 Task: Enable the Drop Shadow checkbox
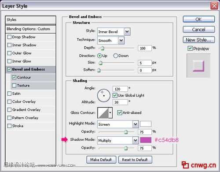pos(9,37)
